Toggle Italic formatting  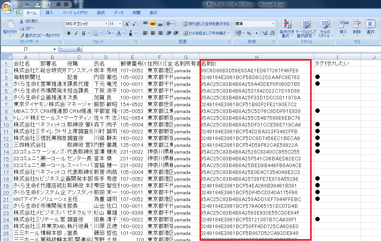coord(76,33)
